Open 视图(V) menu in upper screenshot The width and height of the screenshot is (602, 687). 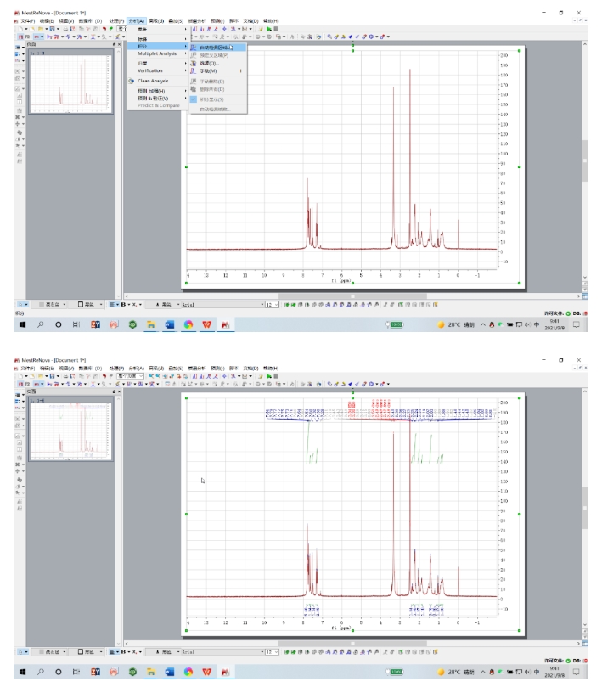[66, 21]
